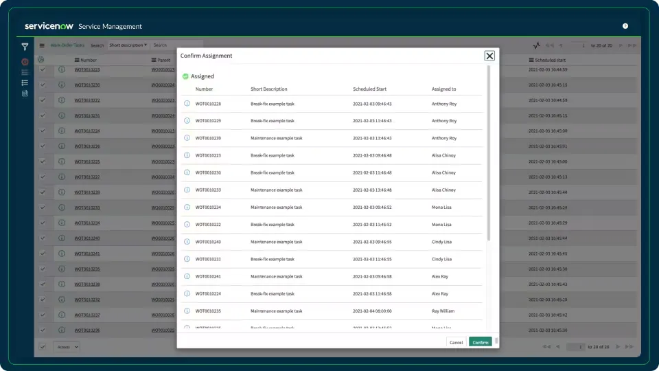Open info icon for WOT0010239 in dialog
Screen dimensions: 659x371
pyautogui.click(x=187, y=138)
